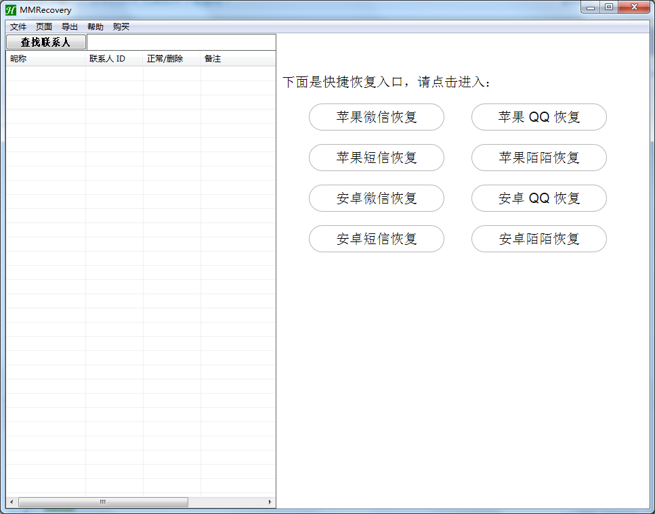
Task: Sort by the 联系人 ID column header
Action: coord(114,59)
